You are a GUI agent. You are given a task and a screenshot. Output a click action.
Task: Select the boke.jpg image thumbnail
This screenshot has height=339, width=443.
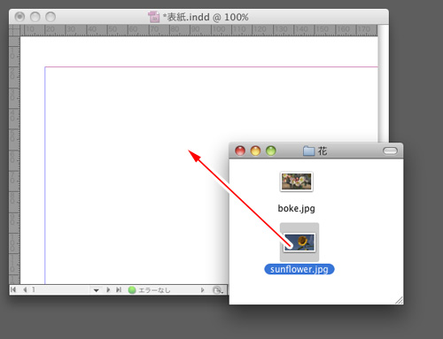(296, 181)
